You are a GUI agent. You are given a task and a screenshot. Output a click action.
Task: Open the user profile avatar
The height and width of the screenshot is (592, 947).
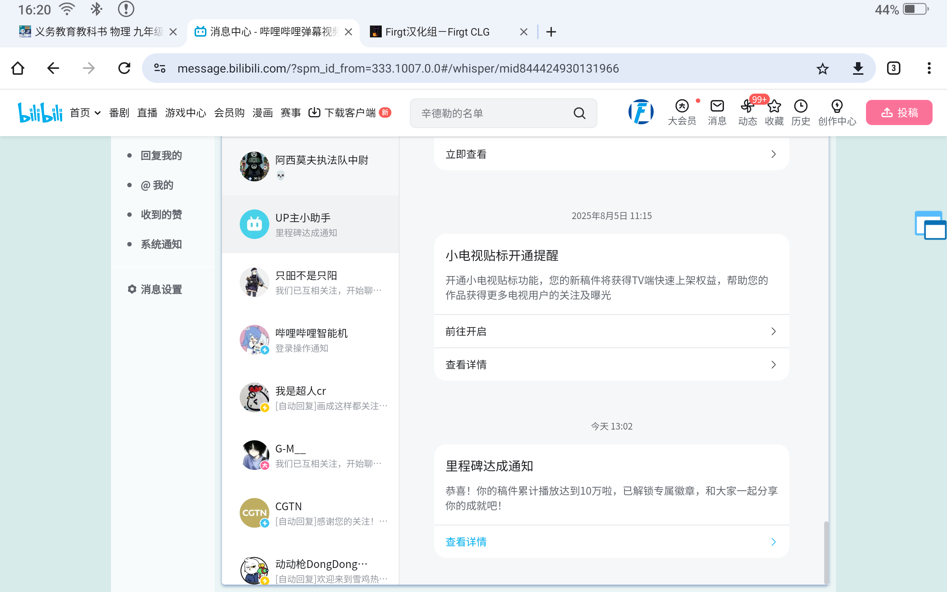click(641, 112)
